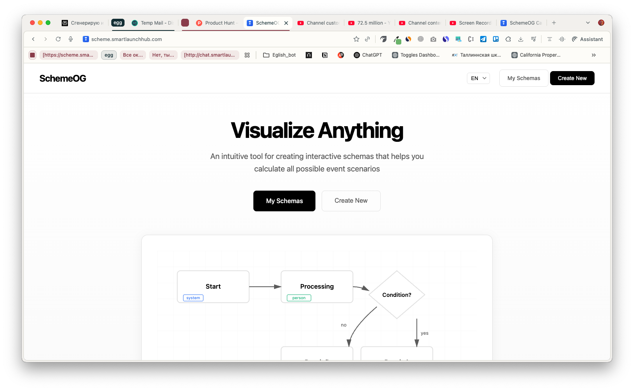Click the Notion bookmark icon in bookmarks bar
The width and height of the screenshot is (634, 391).
[x=325, y=55]
